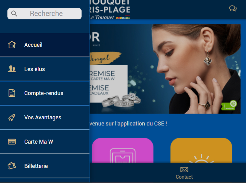246x183 pixels.
Task: Click the house icon beside Accueil
Action: pyautogui.click(x=12, y=45)
